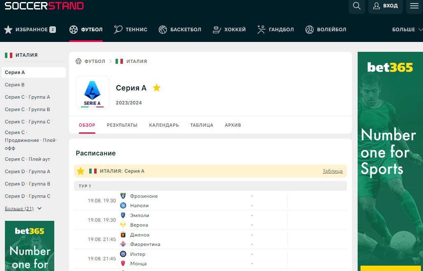Click the ВХОД login button
Viewport: 423px width, 271px height.
[385, 6]
